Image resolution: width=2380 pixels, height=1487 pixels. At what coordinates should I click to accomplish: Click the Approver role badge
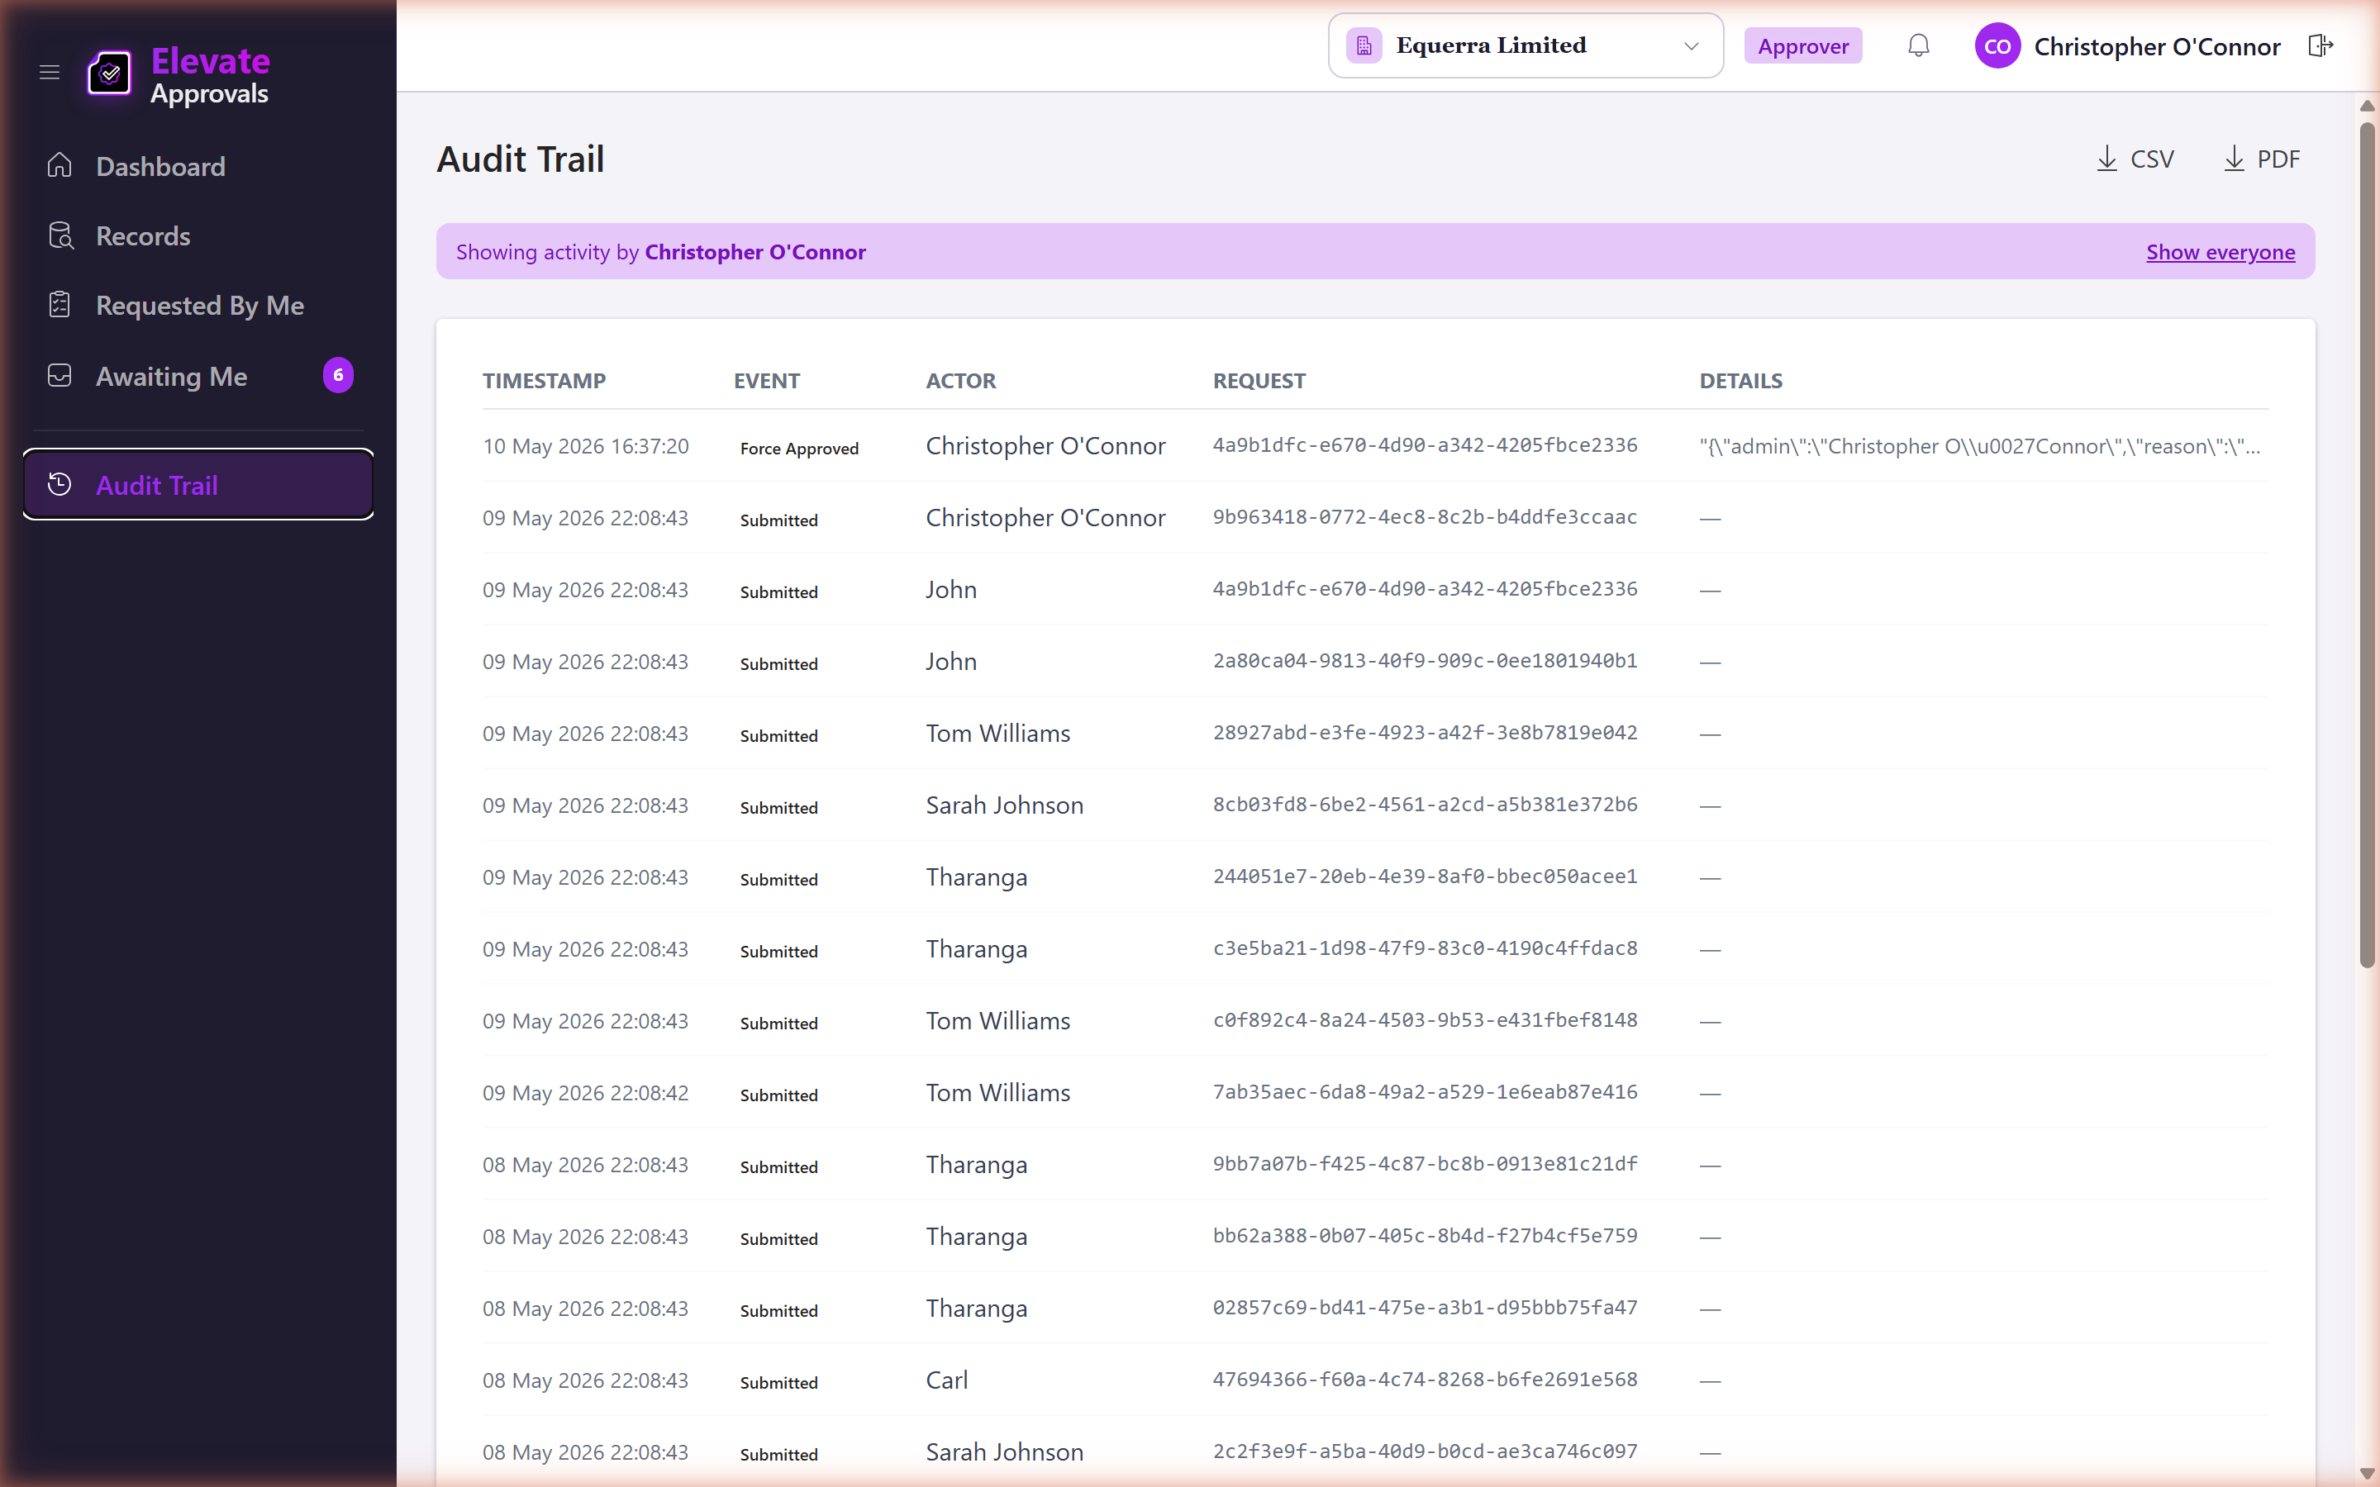click(x=1802, y=46)
